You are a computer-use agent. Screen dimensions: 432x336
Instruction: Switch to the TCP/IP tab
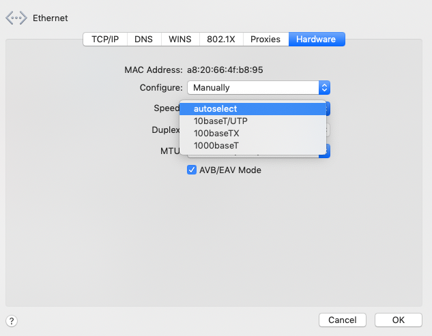tap(105, 39)
